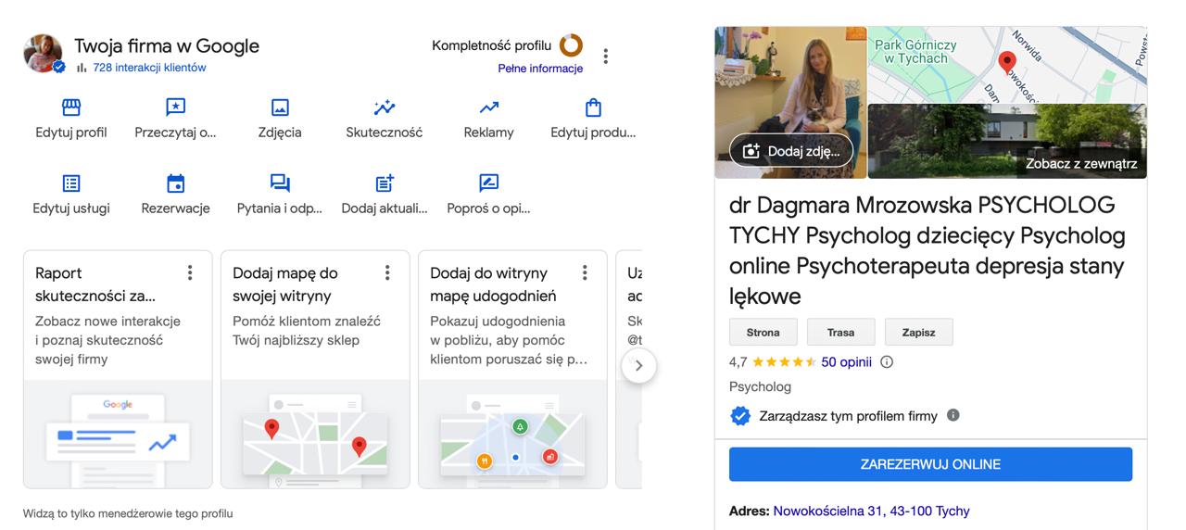Click the dr Dagmara Mrozowska business title

click(927, 250)
